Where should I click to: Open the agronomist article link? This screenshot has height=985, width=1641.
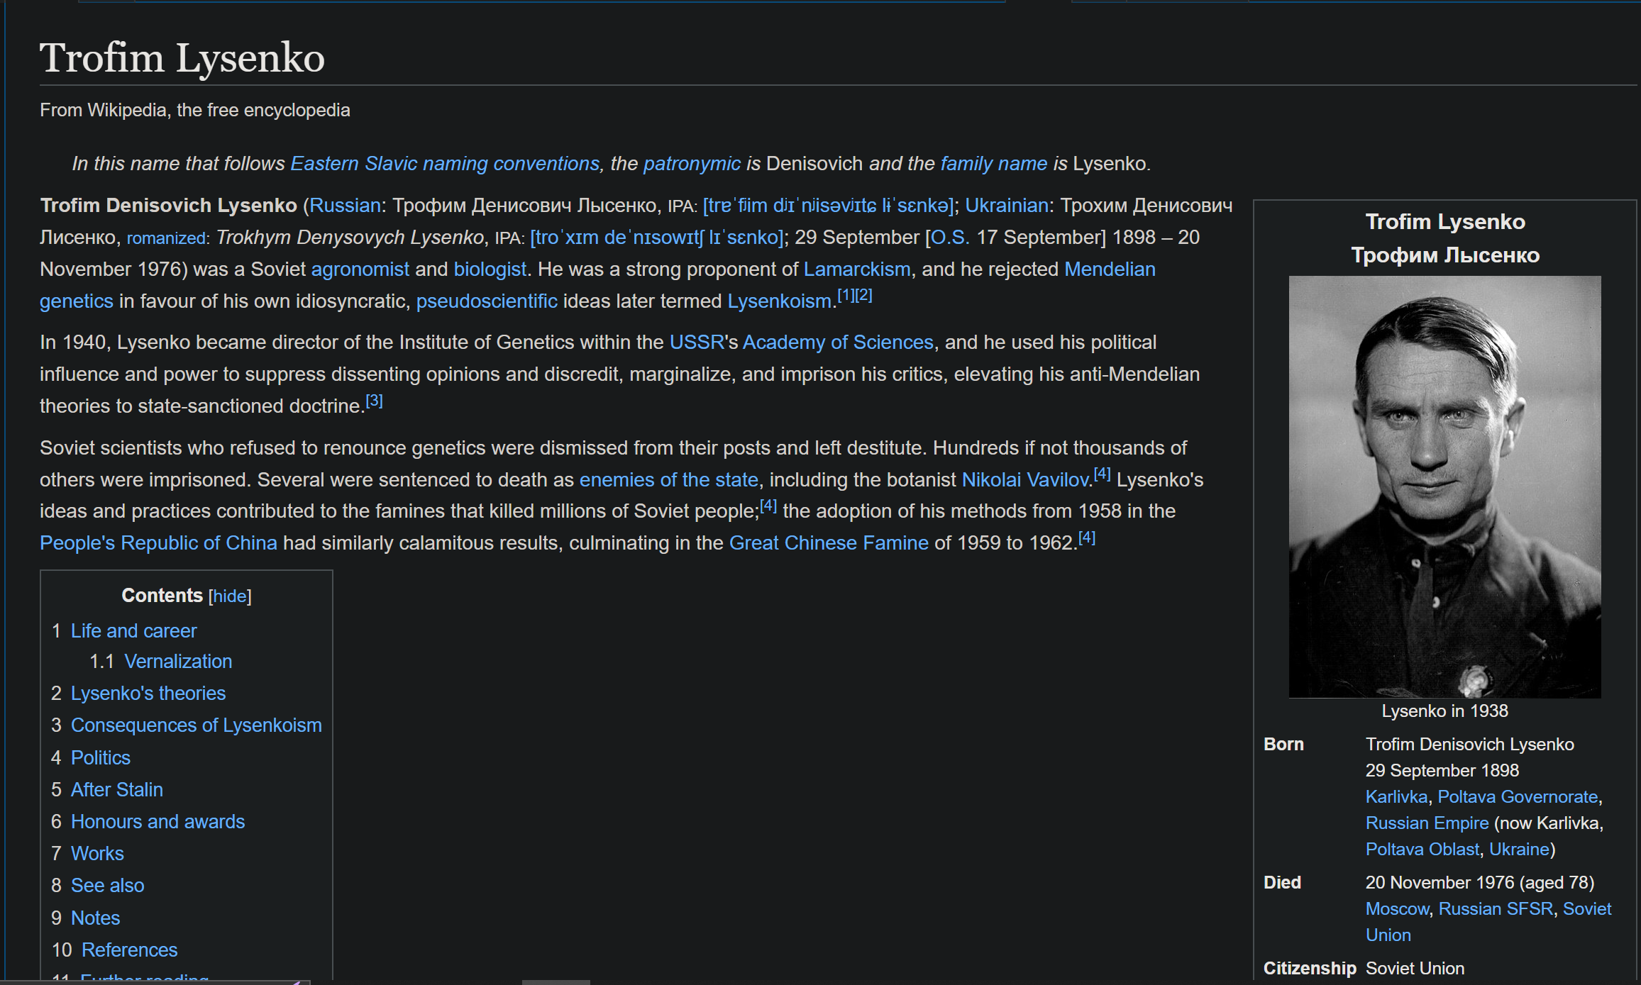pyautogui.click(x=360, y=269)
